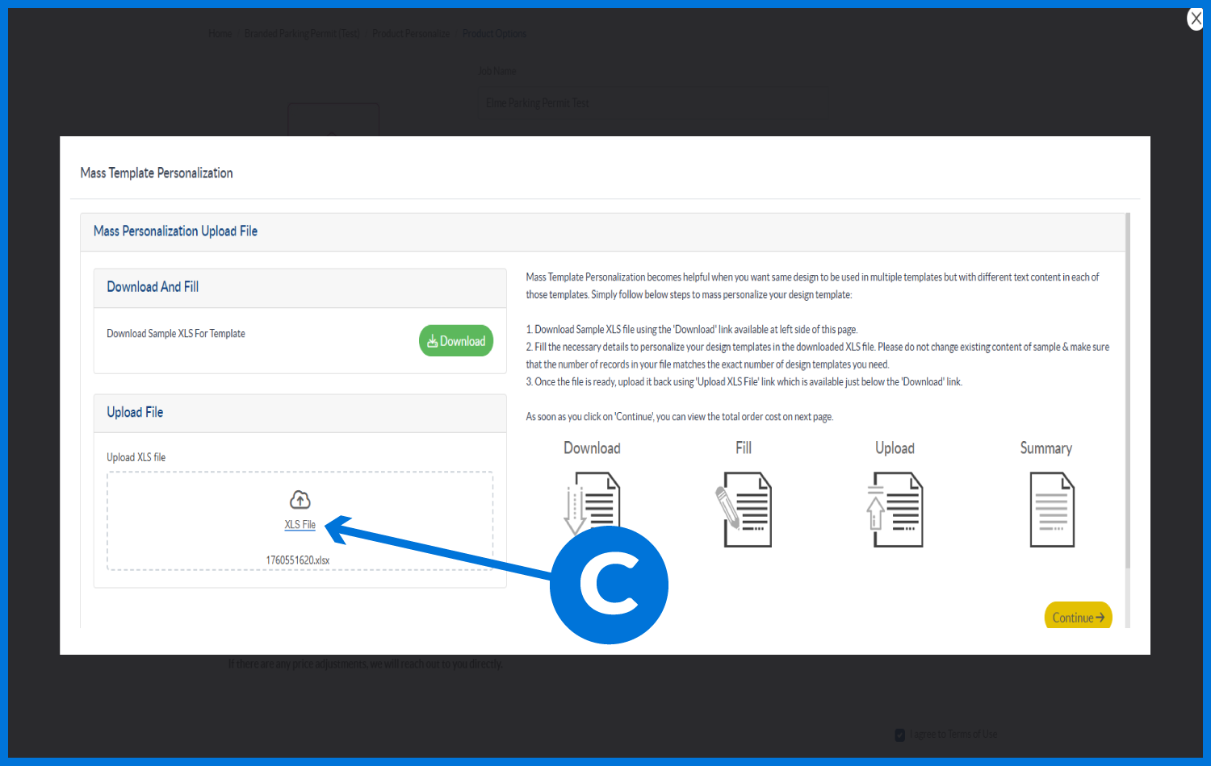This screenshot has width=1211, height=766.
Task: Open the XLS File upload link
Action: point(300,525)
